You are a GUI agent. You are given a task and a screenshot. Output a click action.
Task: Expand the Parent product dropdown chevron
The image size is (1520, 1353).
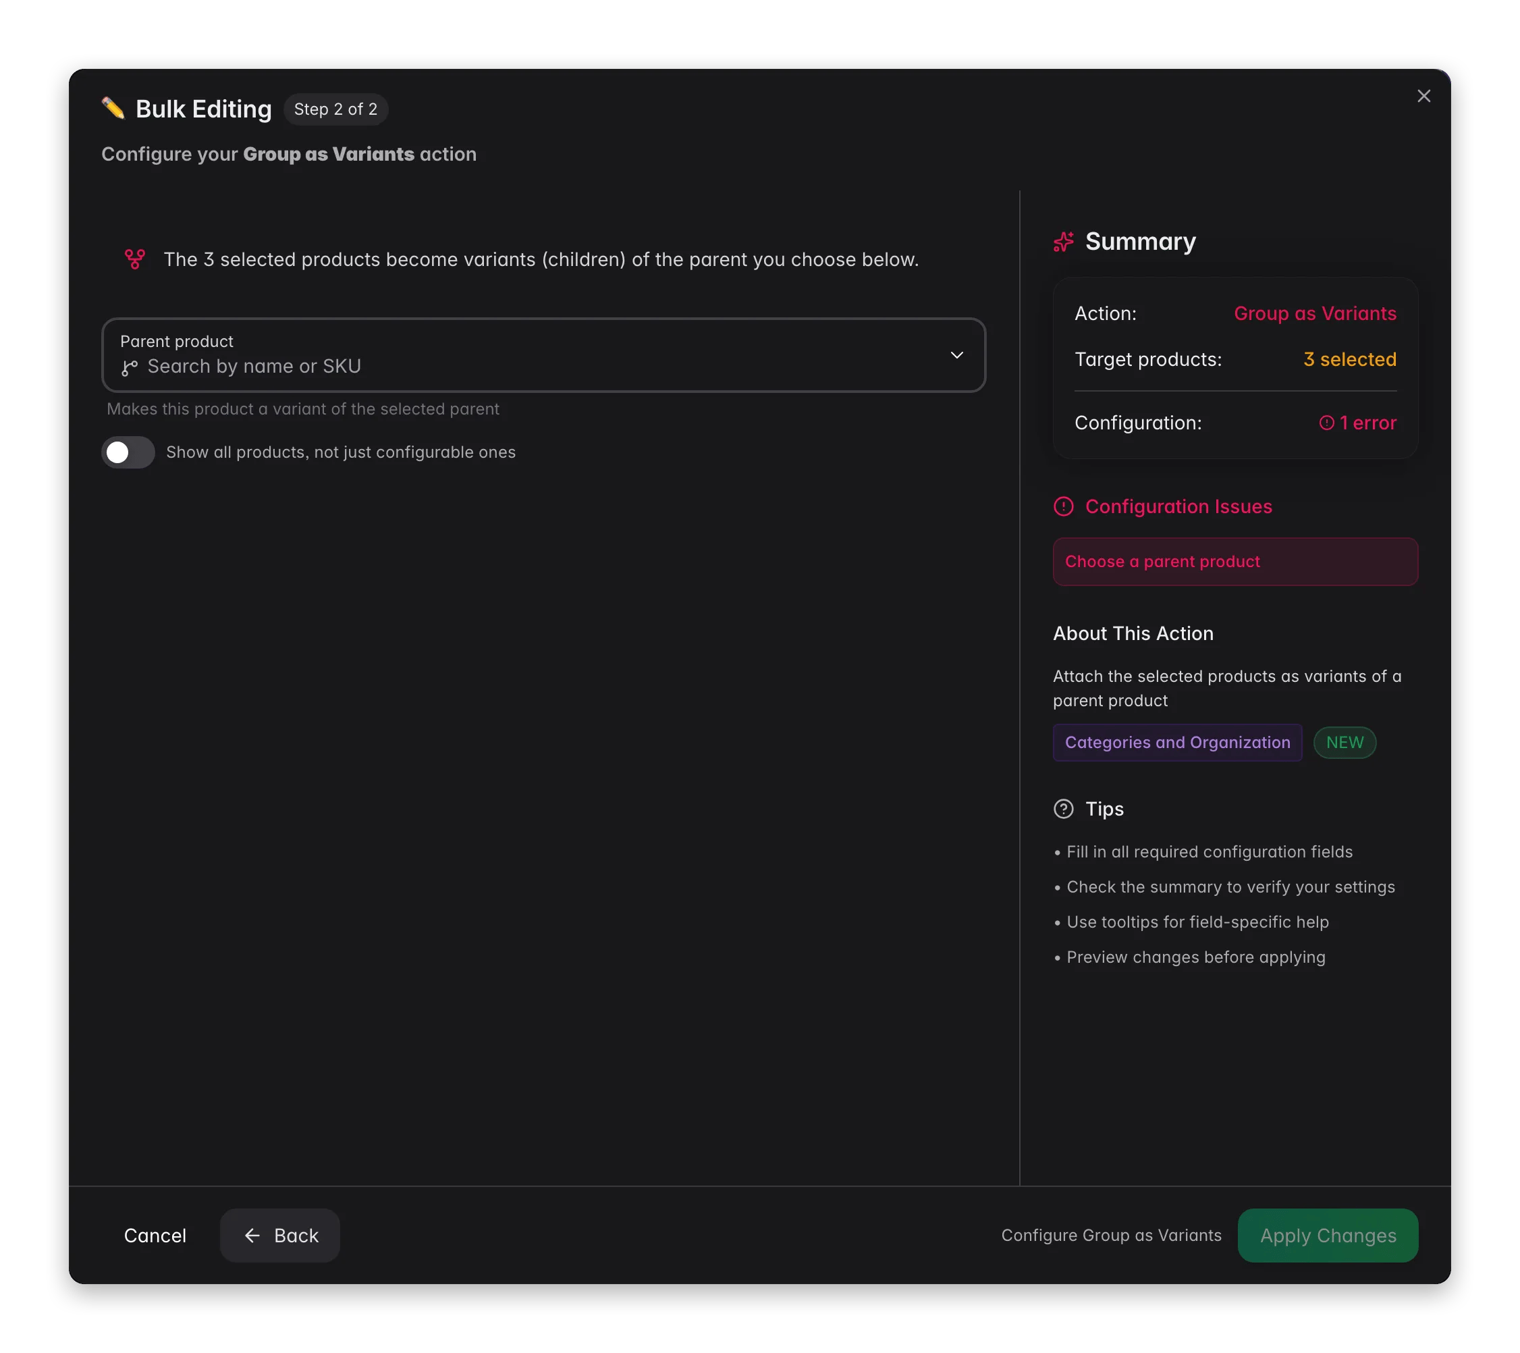(956, 356)
